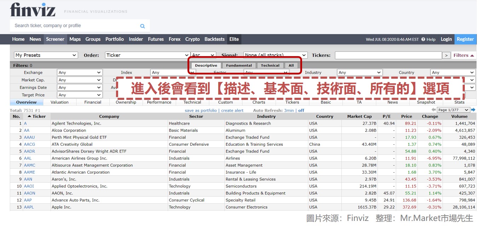Open the Portfolio menu item
Viewport: 480px width, 228px height.
[115, 39]
